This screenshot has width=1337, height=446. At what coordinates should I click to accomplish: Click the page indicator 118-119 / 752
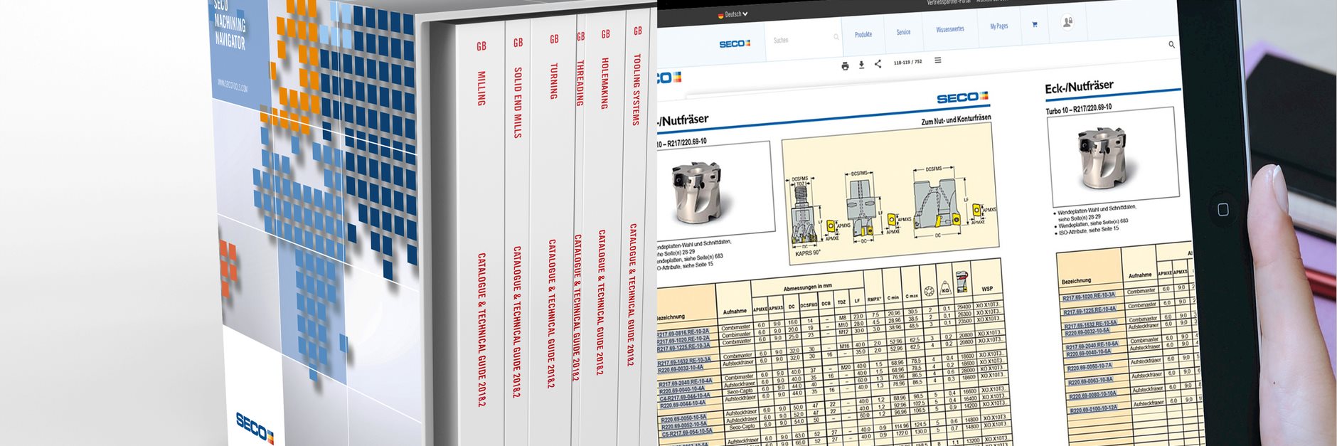(907, 62)
